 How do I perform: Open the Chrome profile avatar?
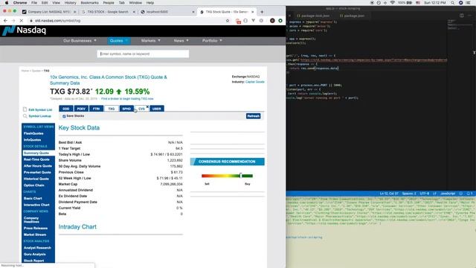tap(272, 21)
